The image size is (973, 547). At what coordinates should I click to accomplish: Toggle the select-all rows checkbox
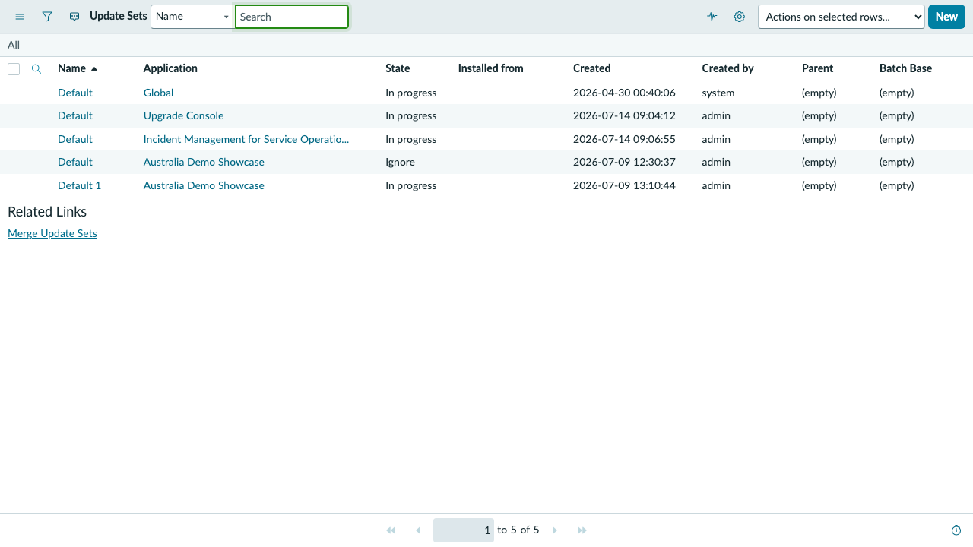pyautogui.click(x=14, y=69)
